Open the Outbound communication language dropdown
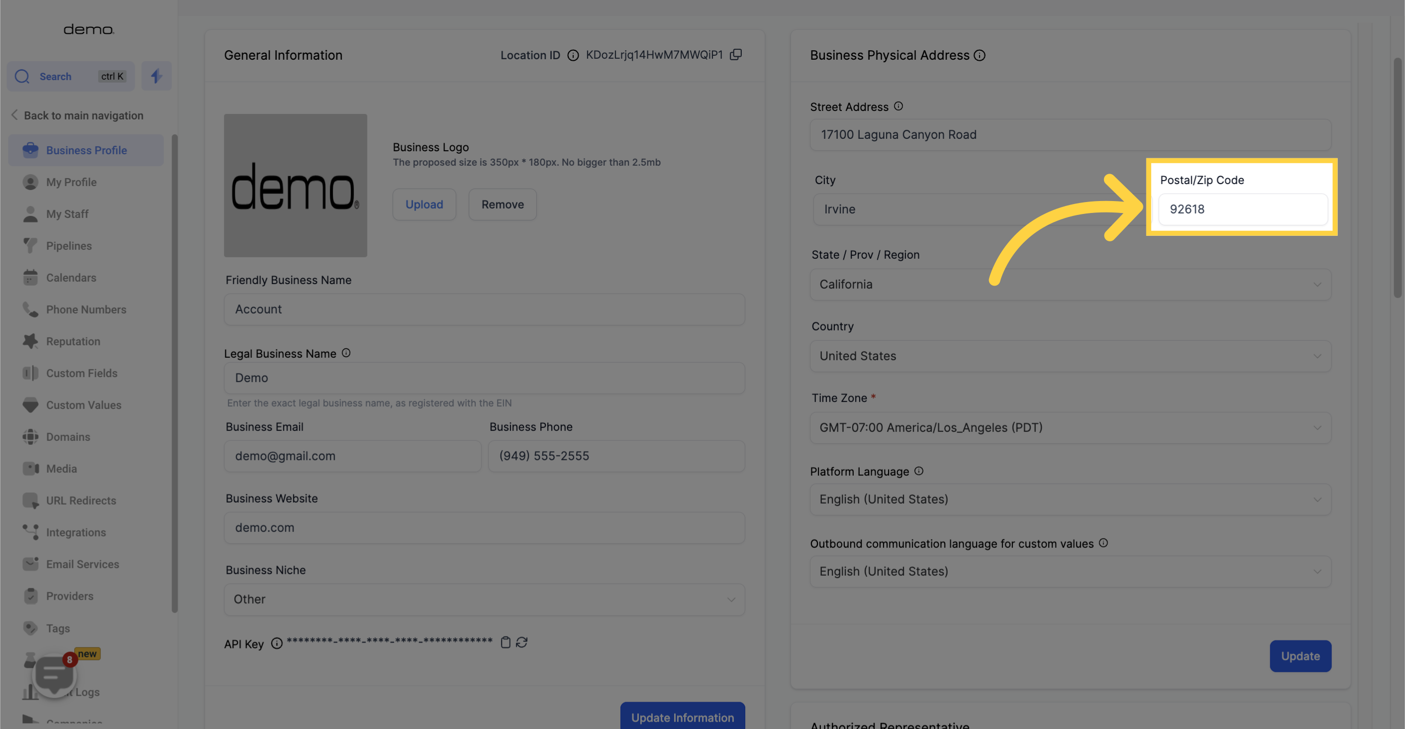The image size is (1405, 729). pos(1070,571)
